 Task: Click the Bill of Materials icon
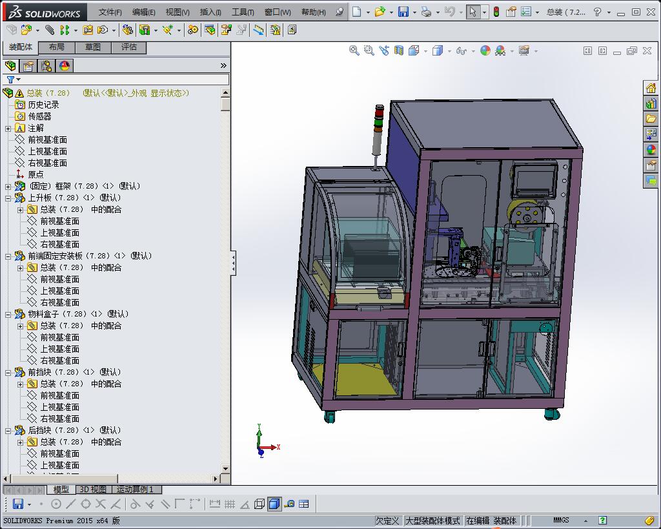(x=210, y=30)
